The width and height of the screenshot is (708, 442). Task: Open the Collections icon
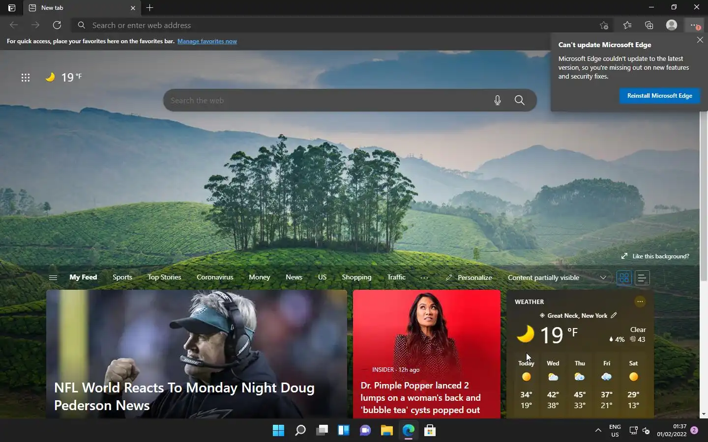(x=649, y=25)
